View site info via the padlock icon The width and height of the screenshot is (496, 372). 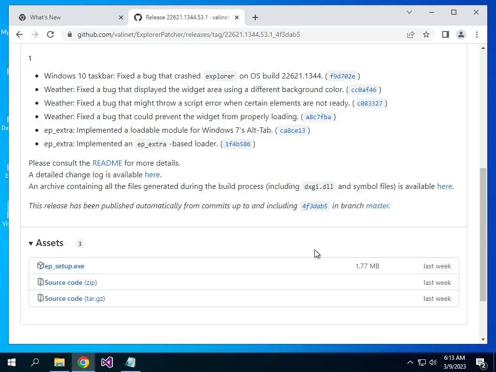coord(70,34)
